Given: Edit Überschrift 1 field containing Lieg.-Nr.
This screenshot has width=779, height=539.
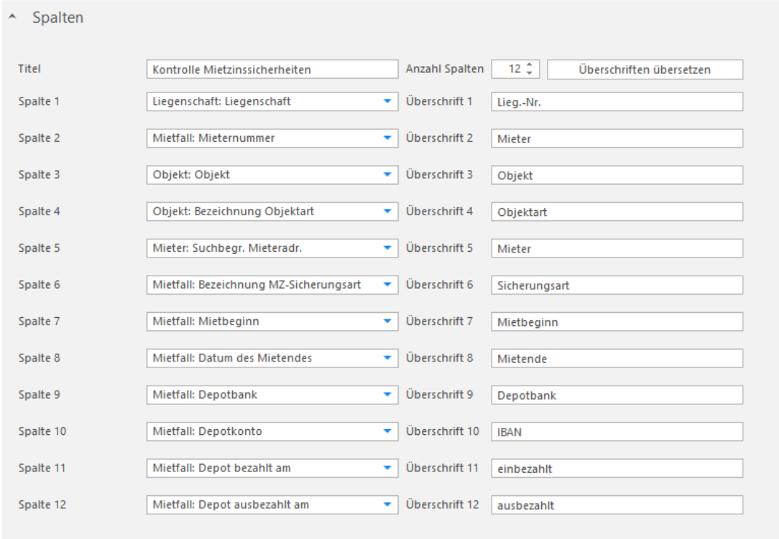Looking at the screenshot, I should tap(617, 102).
